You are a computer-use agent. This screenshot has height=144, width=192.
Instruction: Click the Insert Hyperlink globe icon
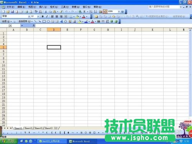80,12
